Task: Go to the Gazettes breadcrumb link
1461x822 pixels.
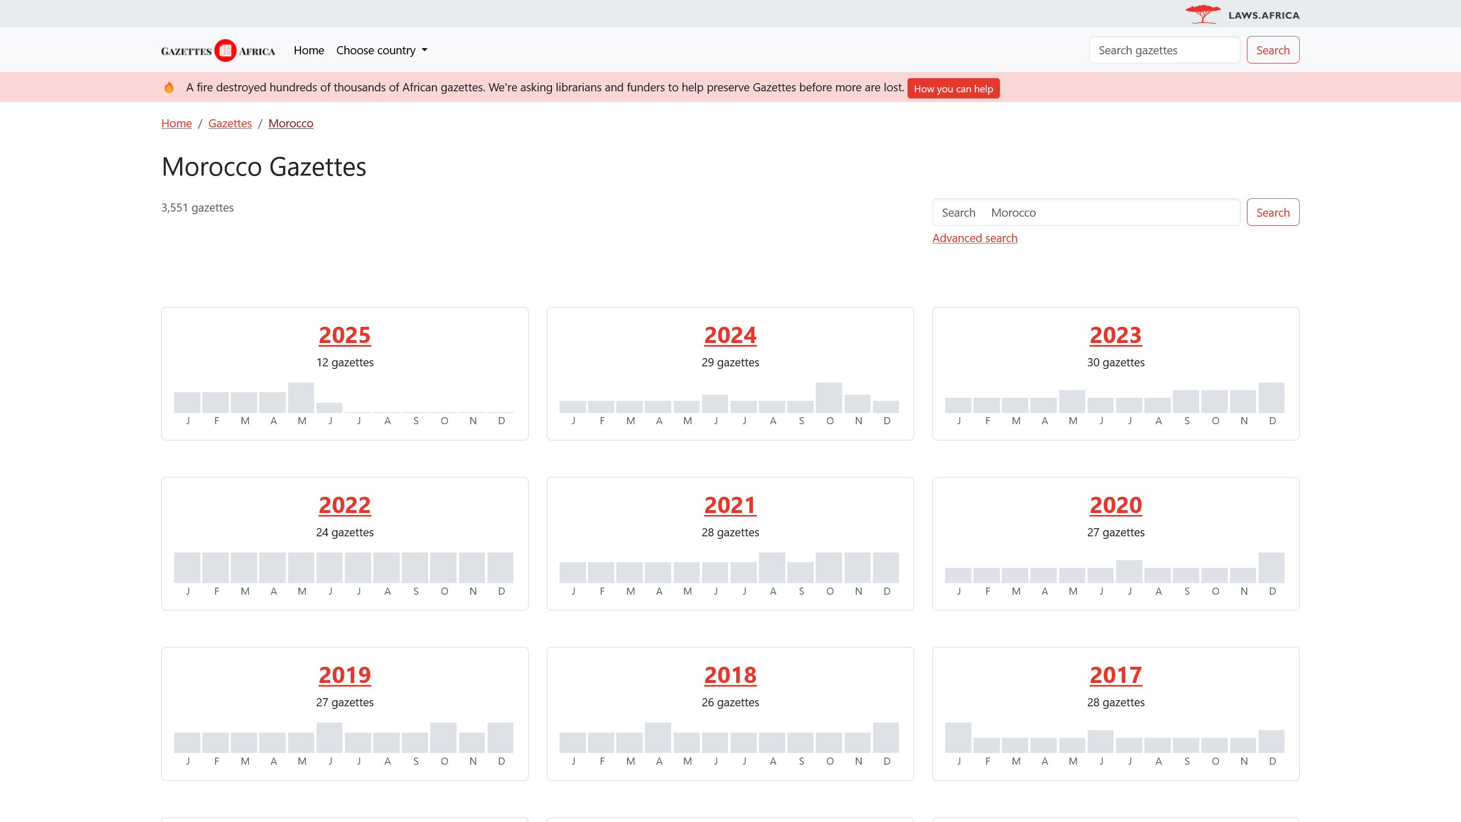Action: (x=230, y=123)
